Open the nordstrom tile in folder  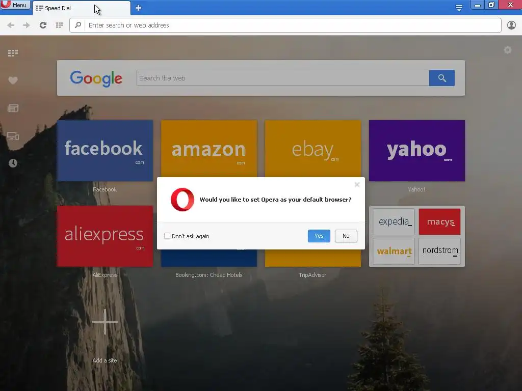coord(440,251)
